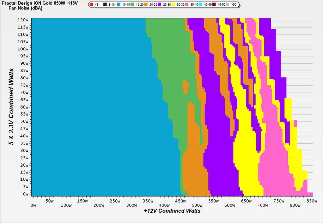Click the 95W y-axis label

point(24,56)
